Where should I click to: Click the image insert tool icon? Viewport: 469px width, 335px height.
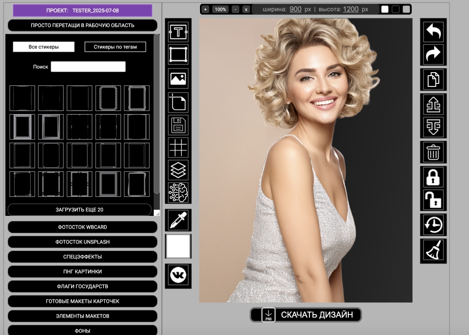coord(178,79)
